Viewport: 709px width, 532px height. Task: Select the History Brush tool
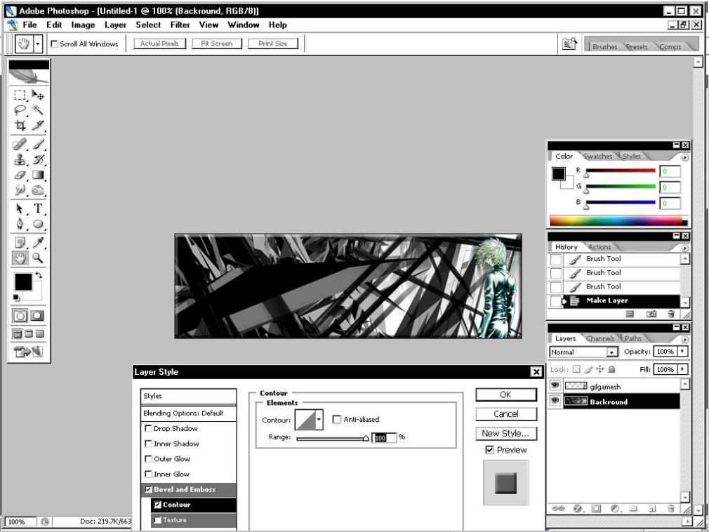[x=38, y=159]
